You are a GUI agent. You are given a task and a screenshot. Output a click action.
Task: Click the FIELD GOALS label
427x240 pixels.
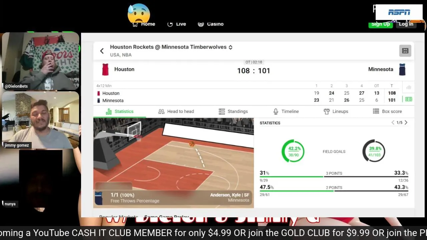tap(334, 151)
